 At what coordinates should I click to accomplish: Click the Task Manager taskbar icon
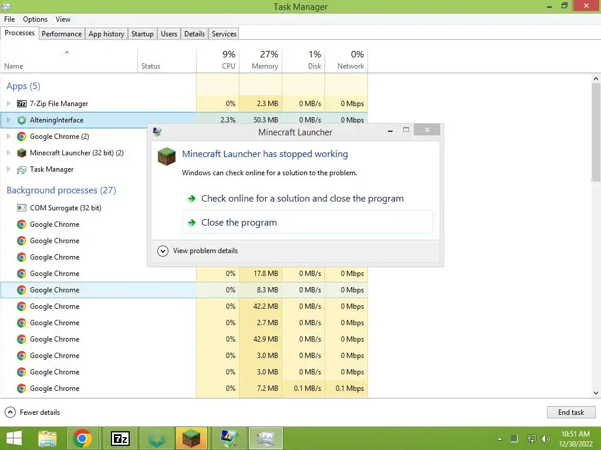266,438
